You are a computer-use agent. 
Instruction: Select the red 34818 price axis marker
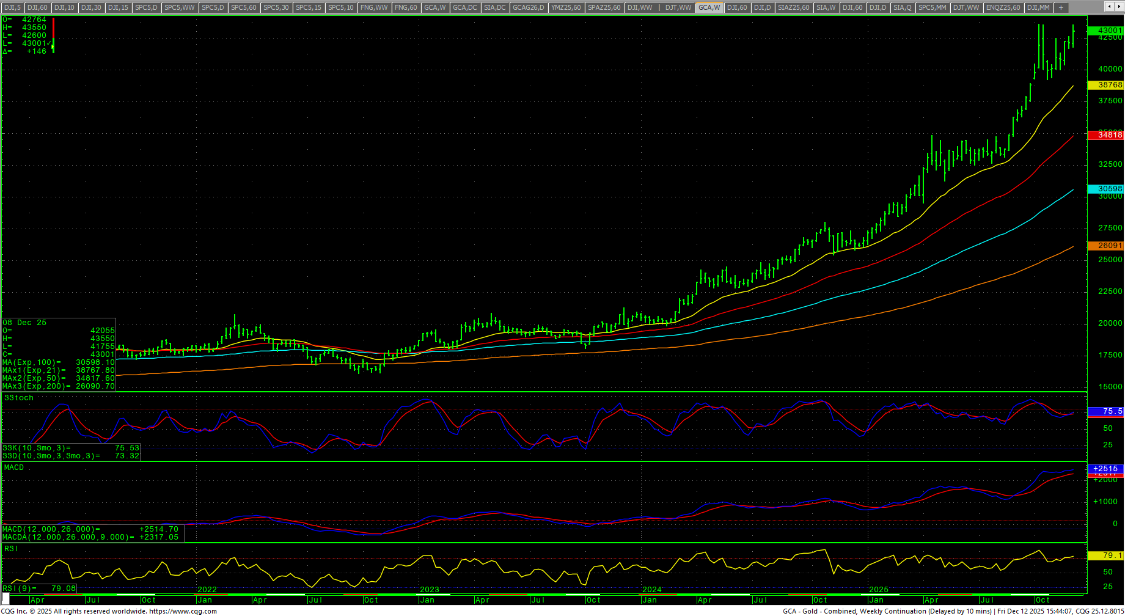(x=1105, y=135)
